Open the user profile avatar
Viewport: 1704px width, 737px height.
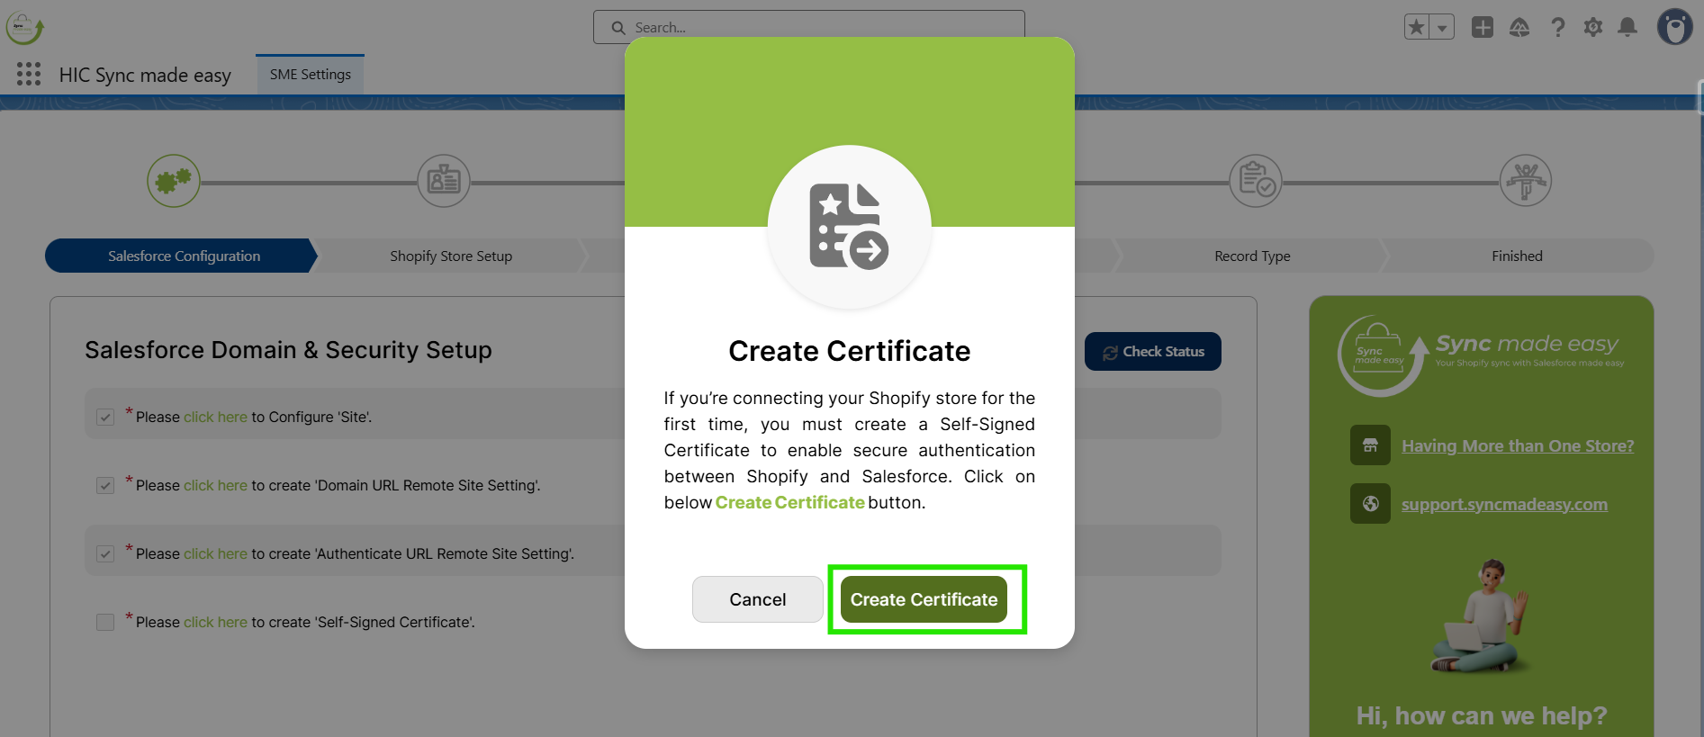(x=1674, y=27)
